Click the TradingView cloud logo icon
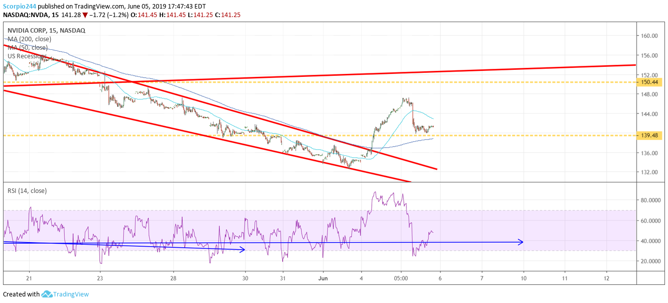668x303 pixels. (x=47, y=294)
